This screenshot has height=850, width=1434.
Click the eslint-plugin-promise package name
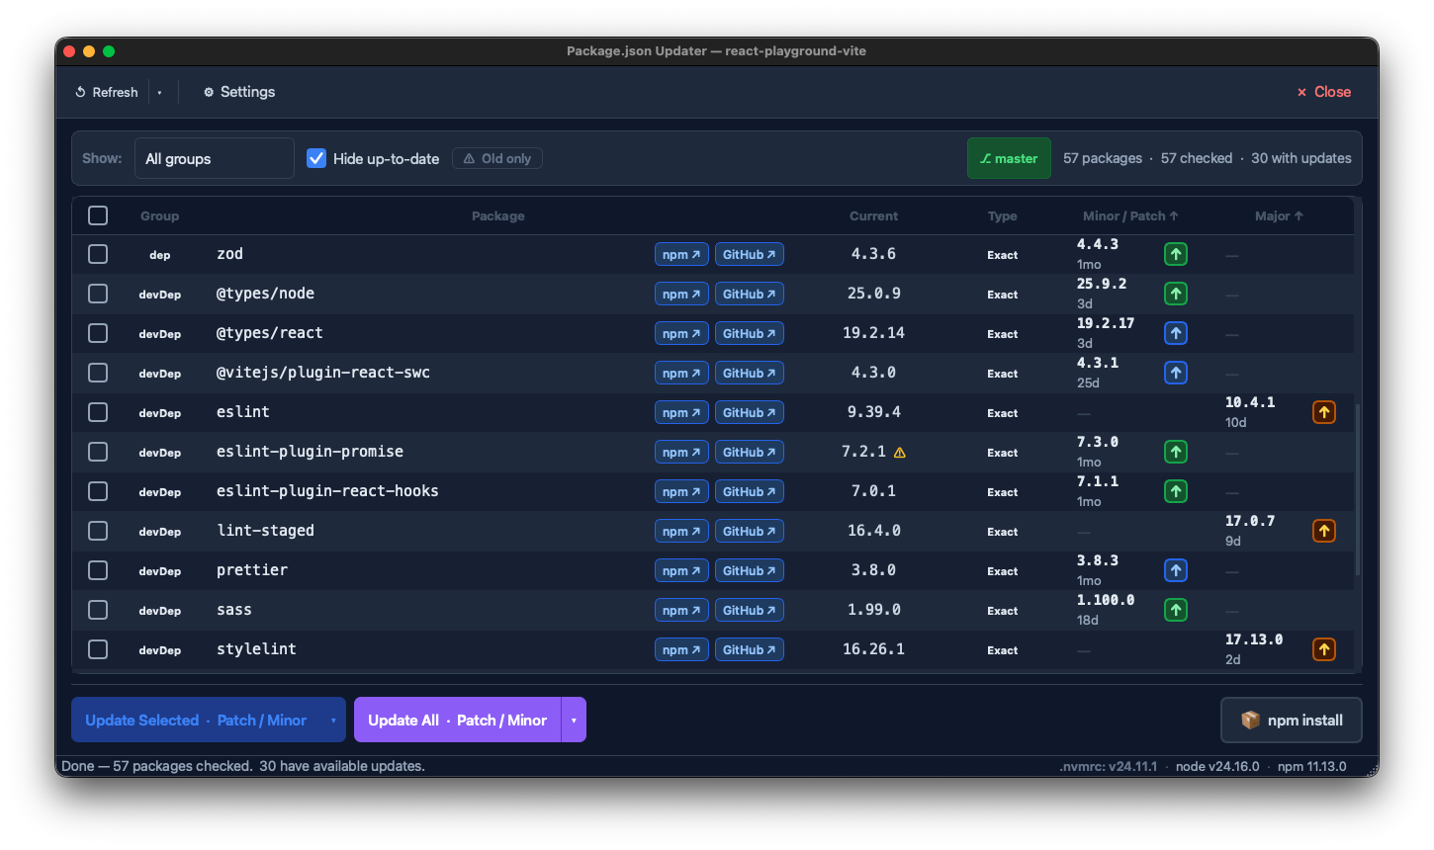pos(310,452)
